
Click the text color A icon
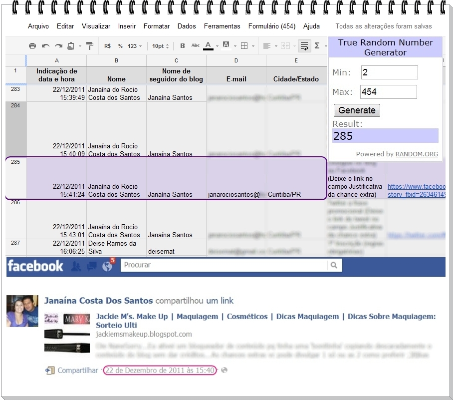pos(208,46)
